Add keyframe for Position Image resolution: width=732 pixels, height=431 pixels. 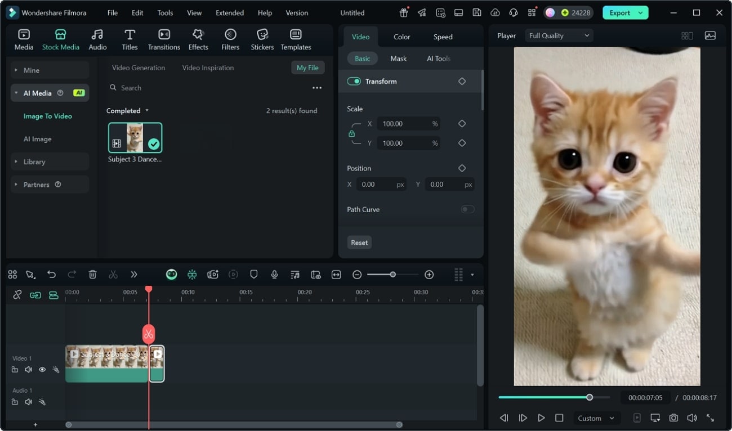462,168
